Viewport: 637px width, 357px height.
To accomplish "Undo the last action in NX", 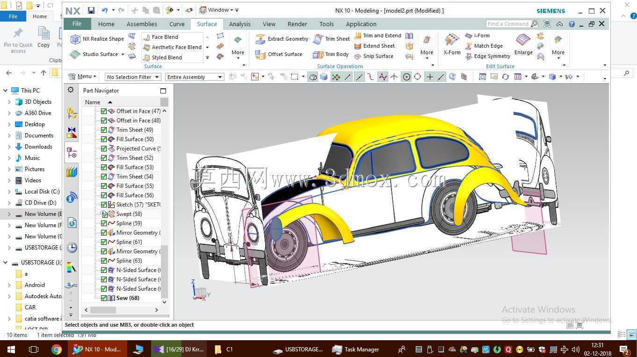I will click(x=105, y=10).
